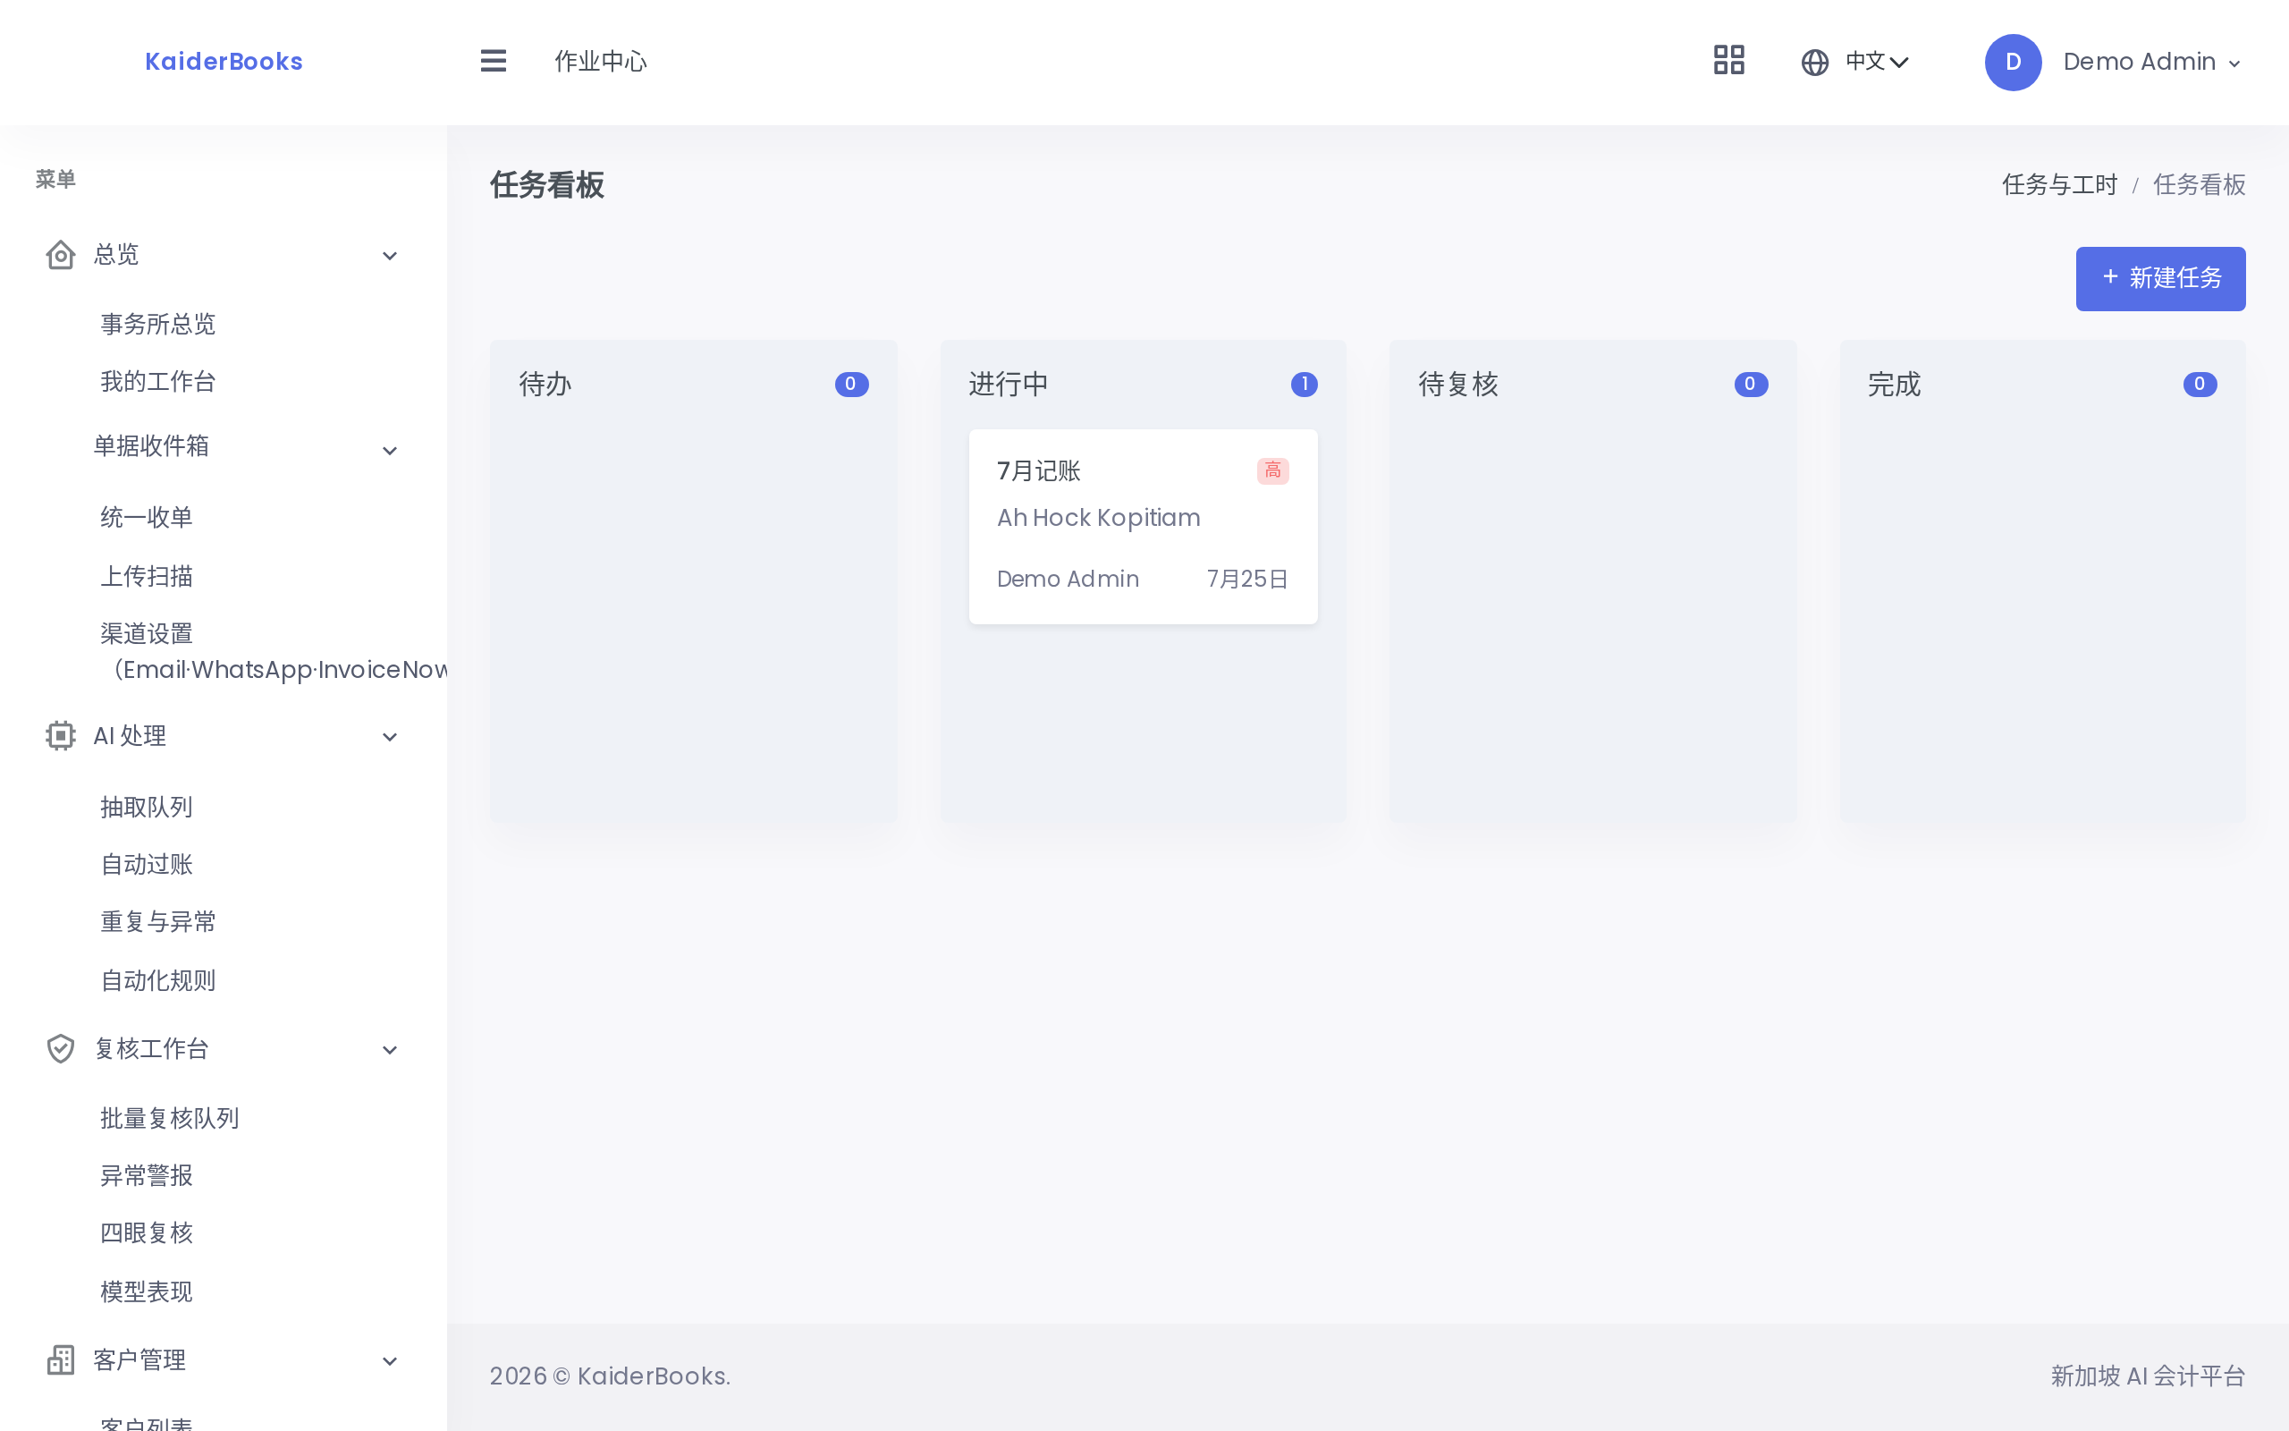Image resolution: width=2289 pixels, height=1431 pixels.
Task: Click the 待复核 column header
Action: (x=1458, y=385)
